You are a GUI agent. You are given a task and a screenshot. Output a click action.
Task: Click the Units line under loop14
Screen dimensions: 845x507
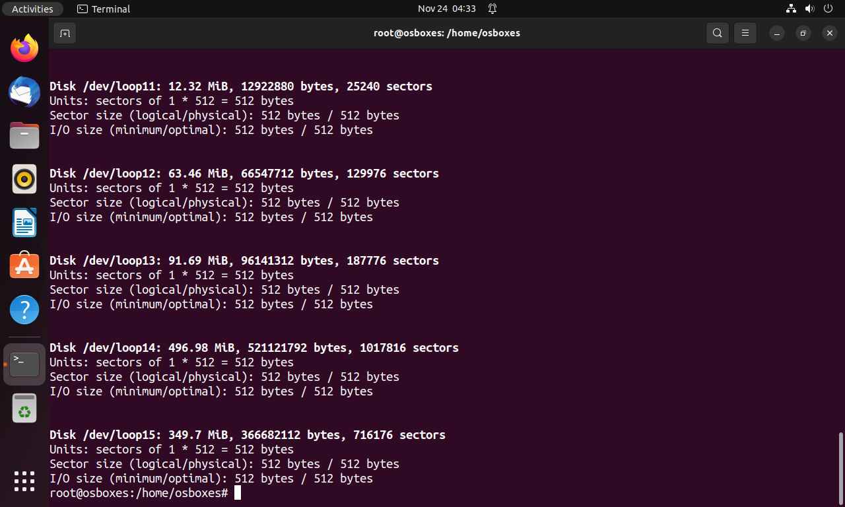point(172,362)
